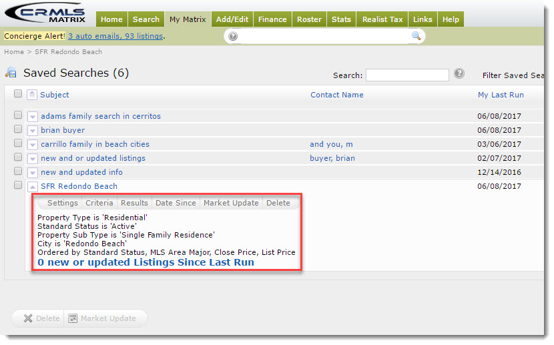Click the 02/07/2017 last run date
This screenshot has width=554, height=345.
[499, 158]
